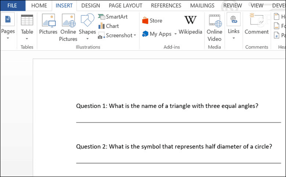Screen dimensions: 286x177
Task: Click the SmartArt icon
Action: pyautogui.click(x=101, y=17)
